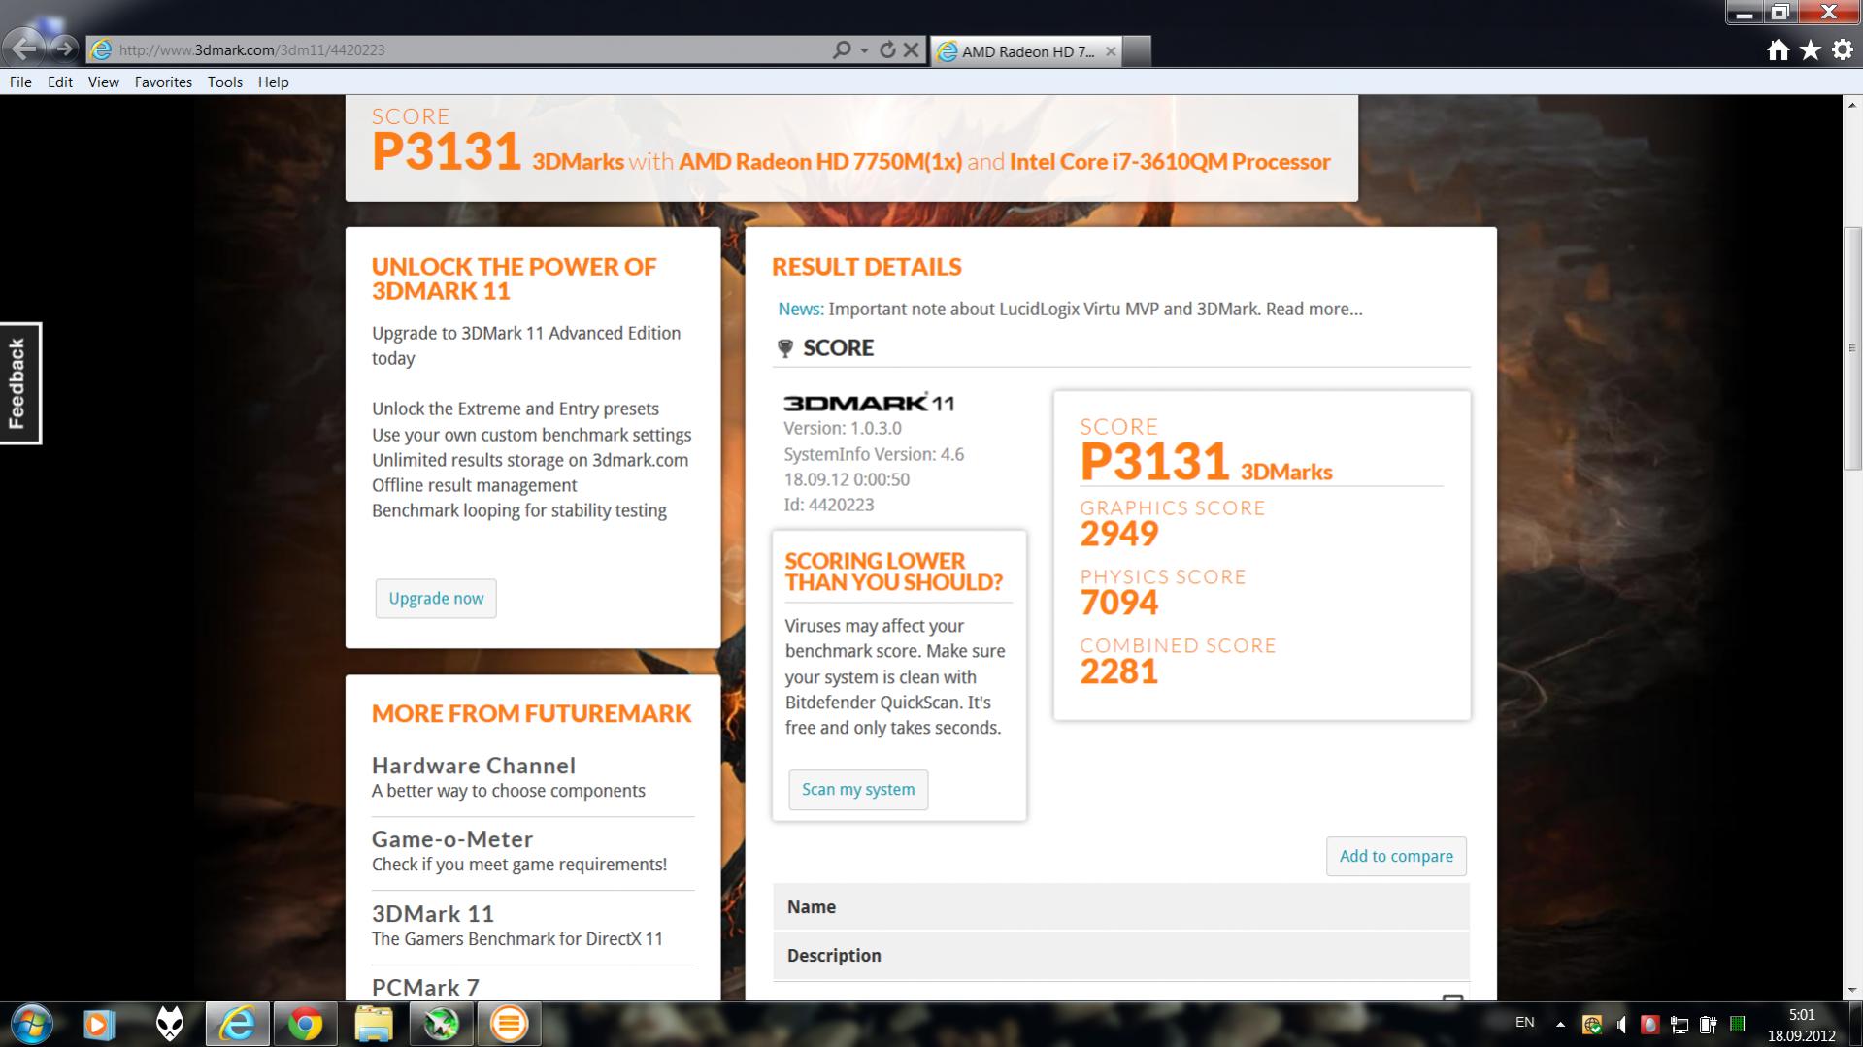1863x1047 pixels.
Task: Open Windows Media Player from the taskbar
Action: 98,1024
